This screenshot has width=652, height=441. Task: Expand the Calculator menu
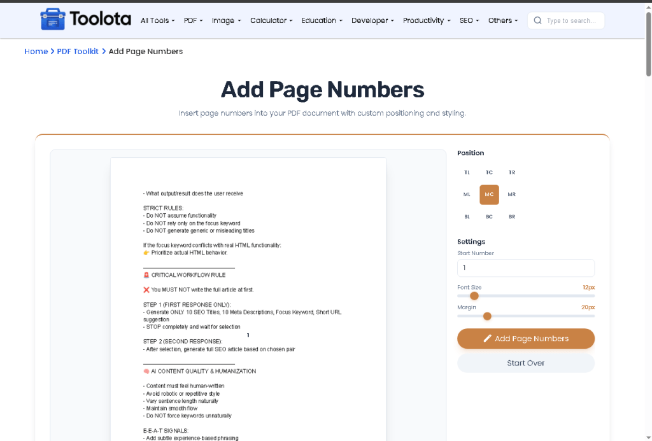coord(271,20)
